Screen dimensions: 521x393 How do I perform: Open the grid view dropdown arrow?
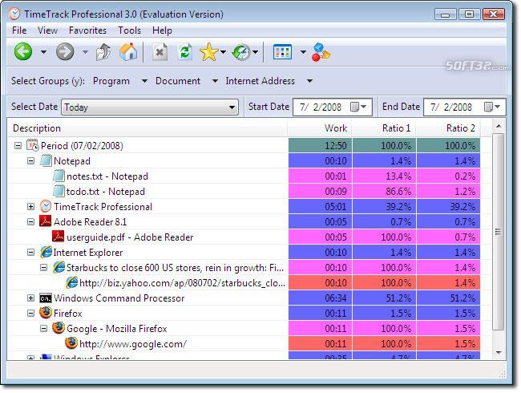[303, 52]
